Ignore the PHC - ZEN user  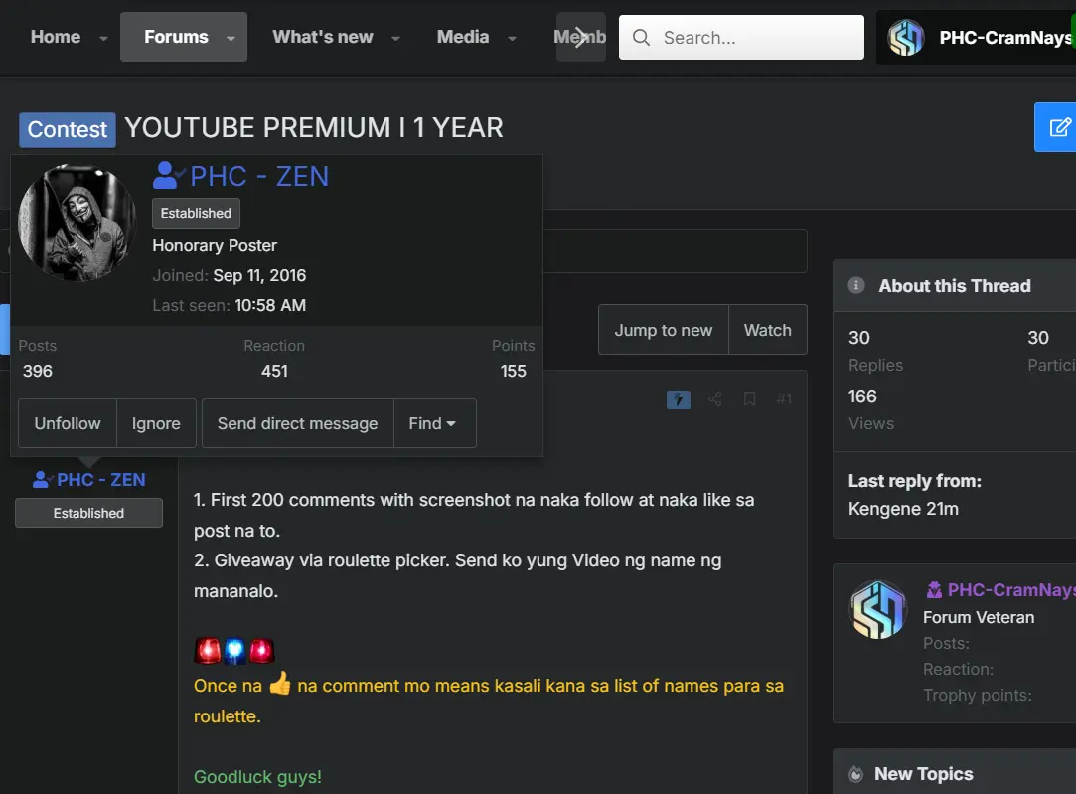pyautogui.click(x=156, y=423)
